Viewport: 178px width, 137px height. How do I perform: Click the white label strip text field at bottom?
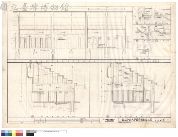click(55, 132)
